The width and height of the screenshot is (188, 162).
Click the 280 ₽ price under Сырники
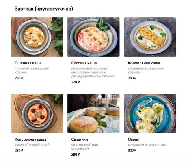pos(76,154)
